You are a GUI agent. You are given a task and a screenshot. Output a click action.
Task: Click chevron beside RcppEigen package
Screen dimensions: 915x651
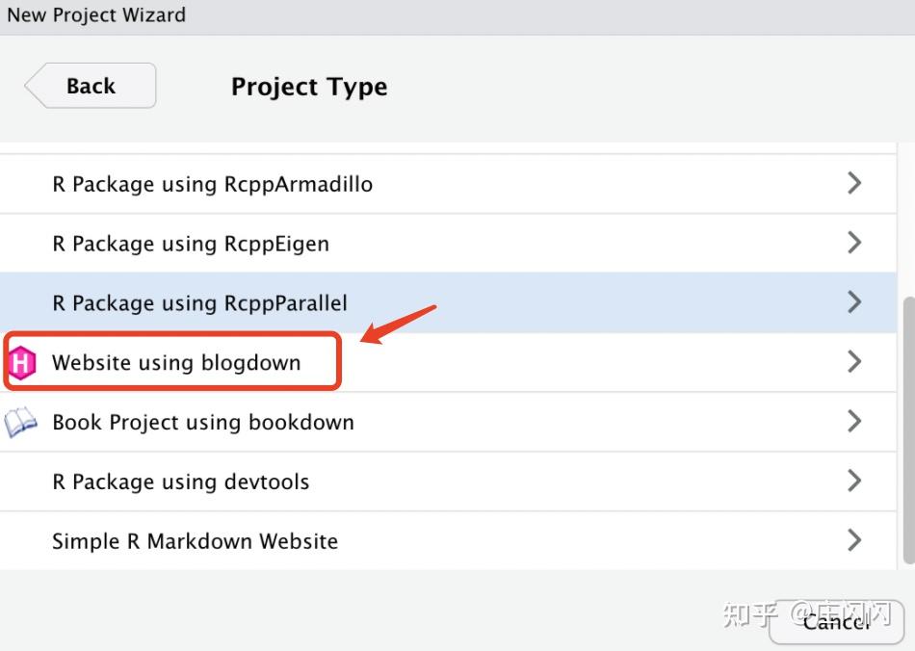coord(853,243)
